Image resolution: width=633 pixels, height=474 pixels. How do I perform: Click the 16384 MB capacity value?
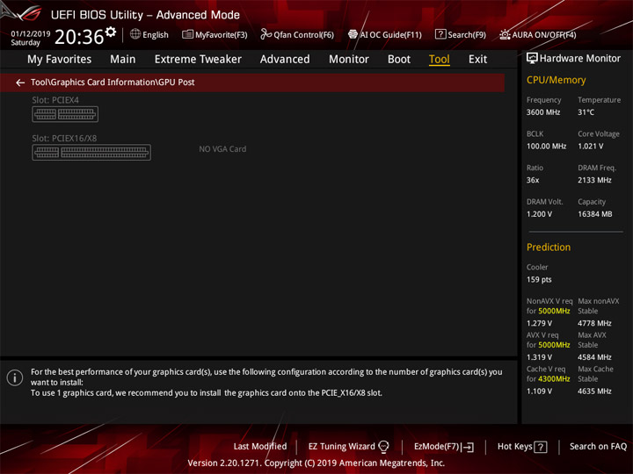(x=594, y=214)
